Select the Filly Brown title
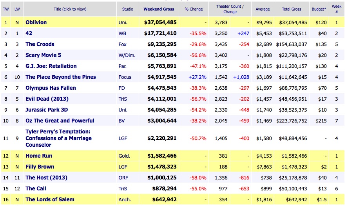Image resolution: width=346 pixels, height=206 pixels. pyautogui.click(x=40, y=167)
